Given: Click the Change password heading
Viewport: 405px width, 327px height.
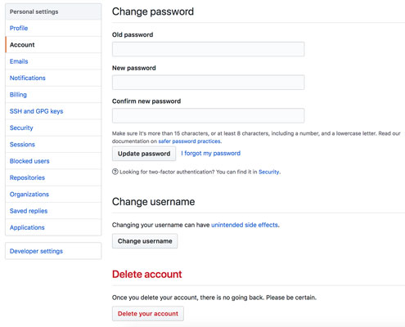Looking at the screenshot, I should click(153, 11).
